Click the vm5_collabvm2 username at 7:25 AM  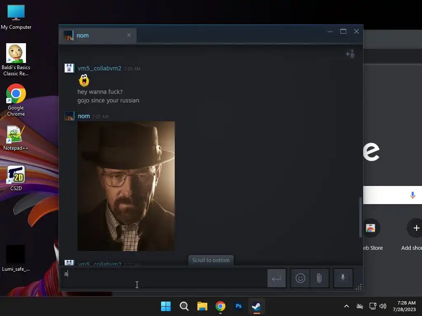coord(99,68)
